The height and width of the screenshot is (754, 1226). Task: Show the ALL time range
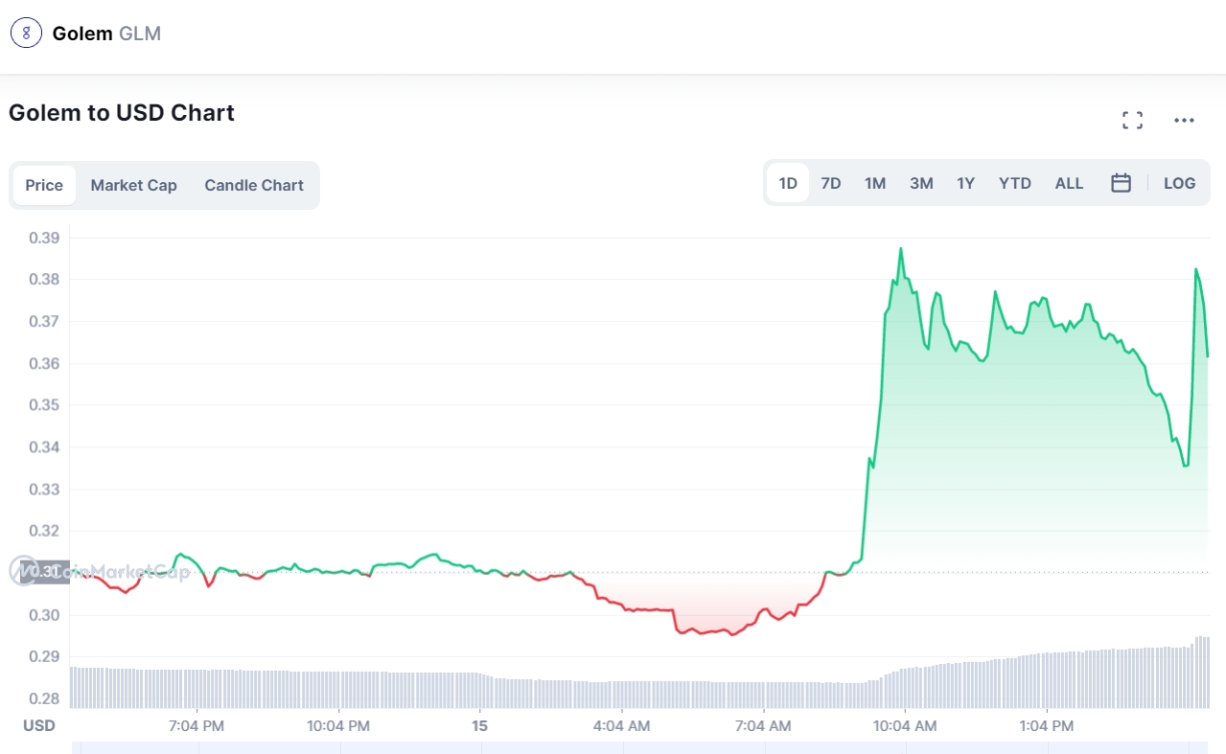click(x=1069, y=183)
